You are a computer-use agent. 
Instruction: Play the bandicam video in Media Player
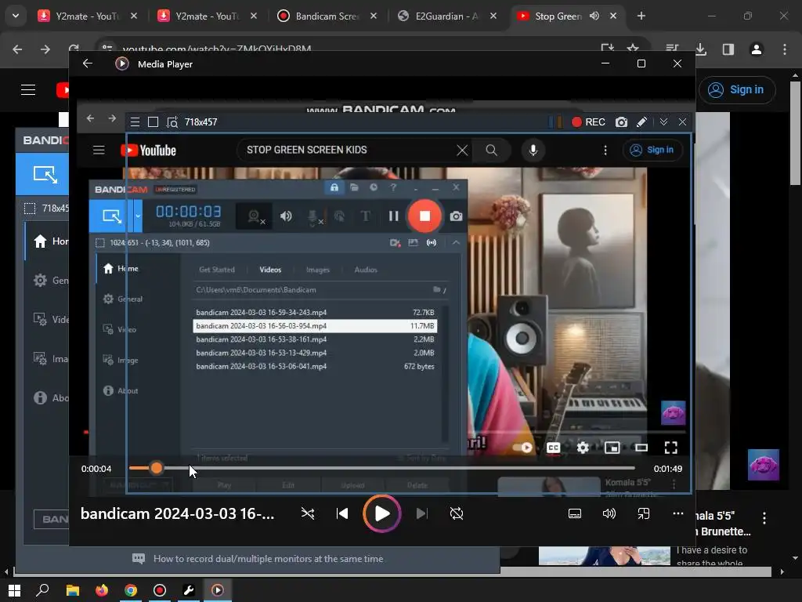pyautogui.click(x=381, y=513)
